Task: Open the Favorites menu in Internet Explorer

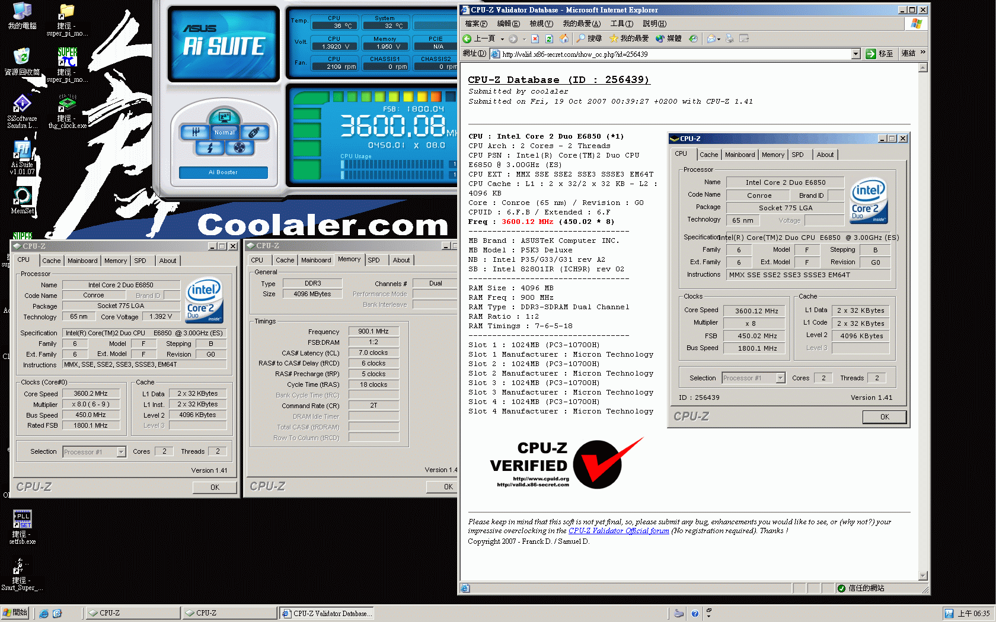Action: pyautogui.click(x=582, y=24)
